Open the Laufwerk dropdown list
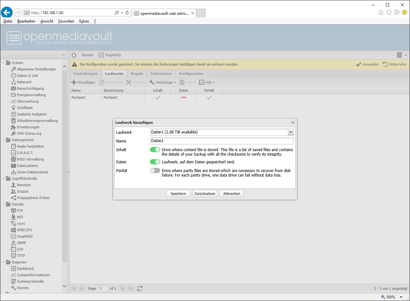 291,132
